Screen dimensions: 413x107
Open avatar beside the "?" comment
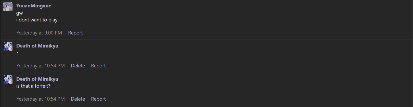click(x=8, y=47)
